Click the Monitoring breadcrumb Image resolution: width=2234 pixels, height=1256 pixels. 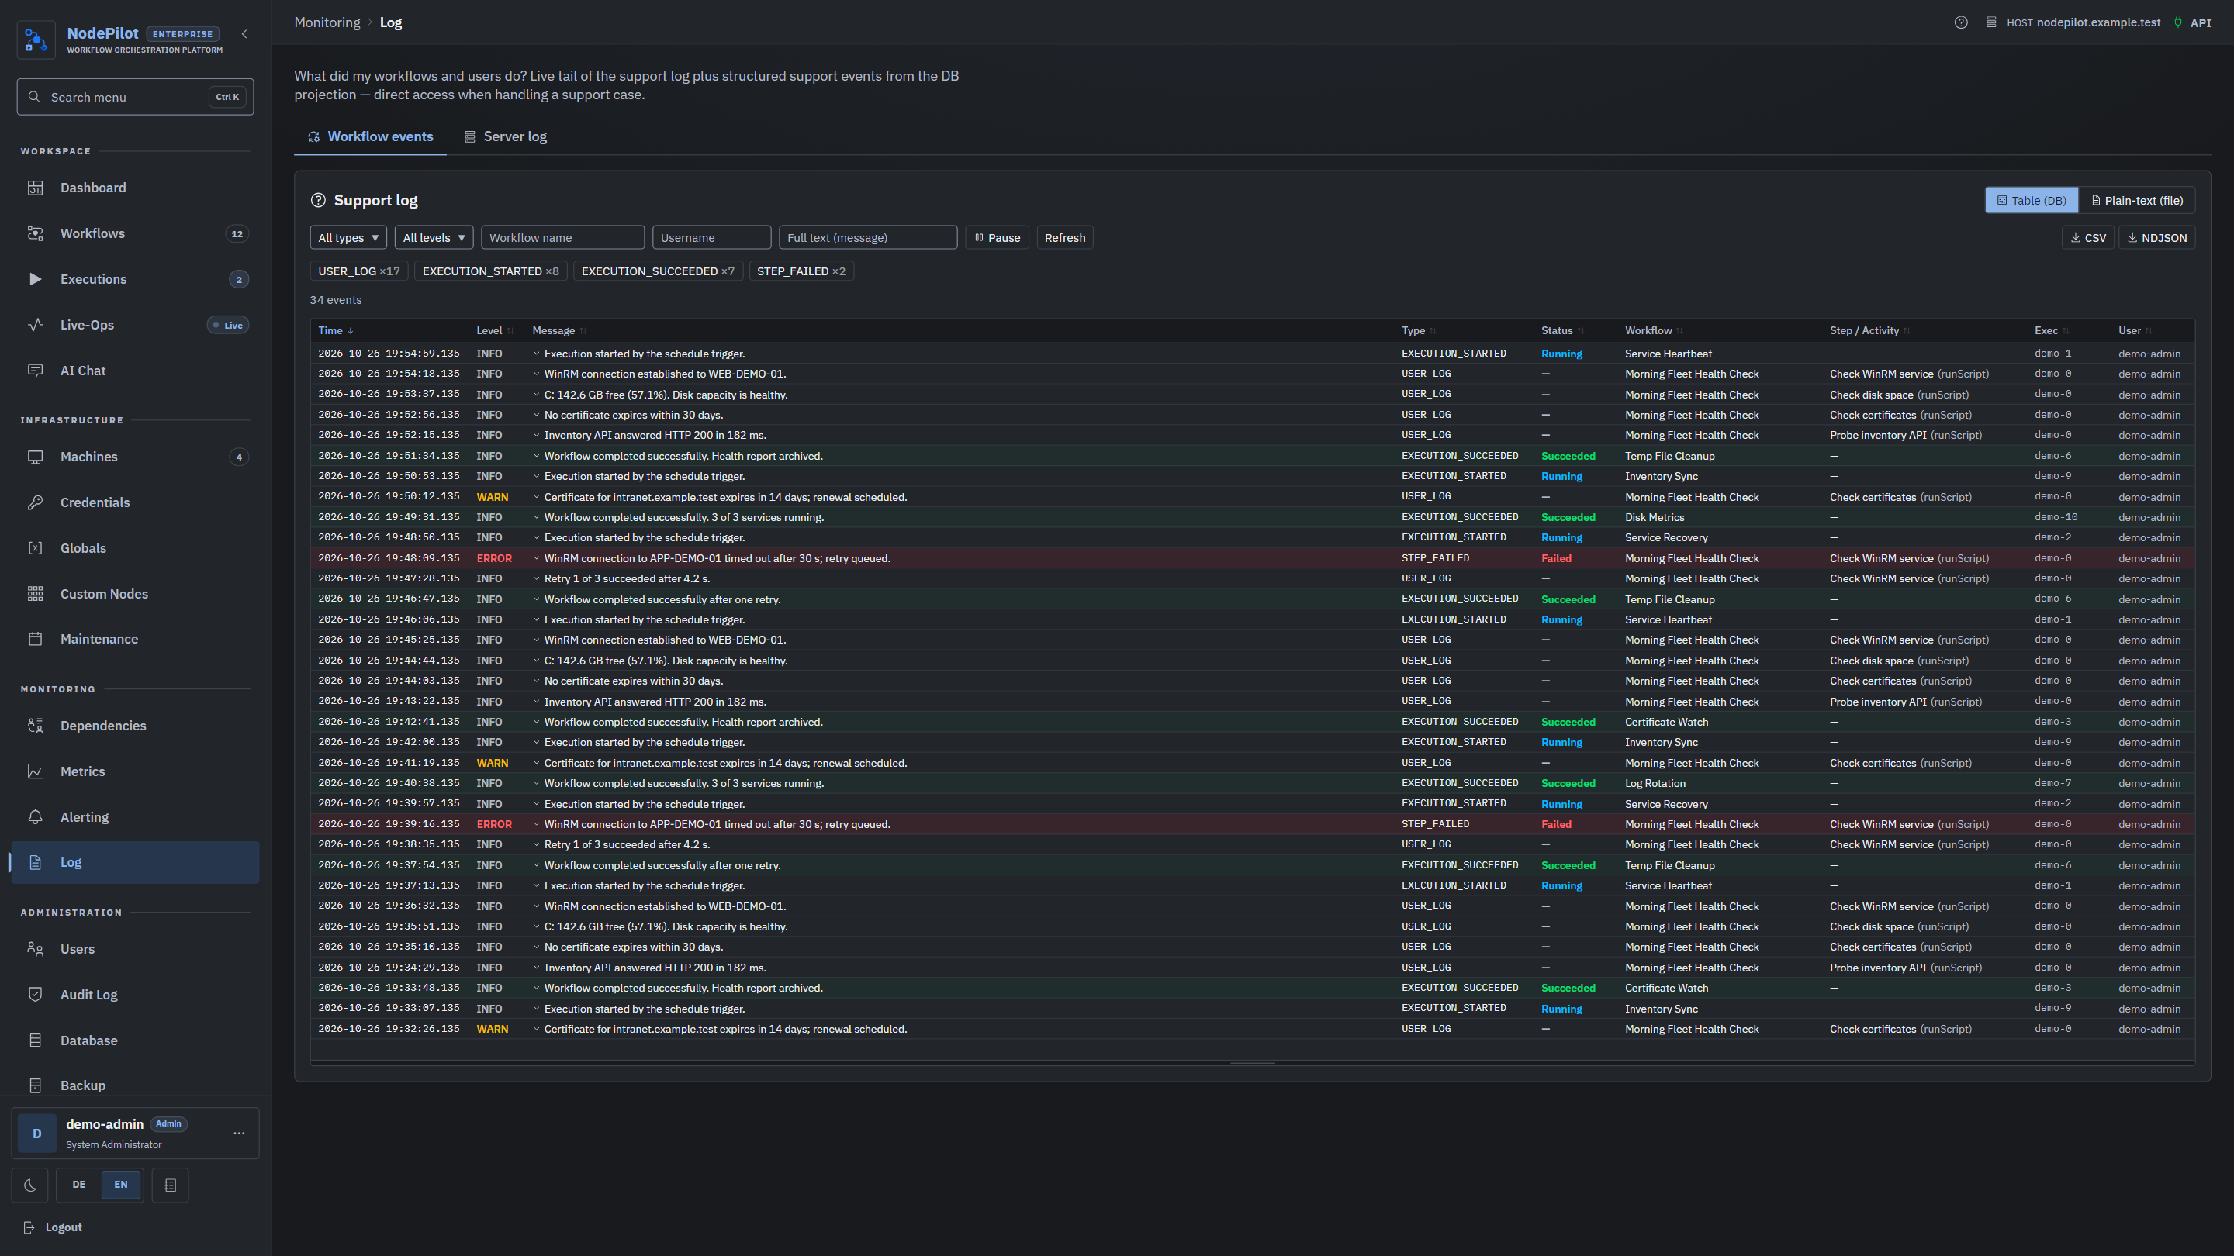coord(327,22)
